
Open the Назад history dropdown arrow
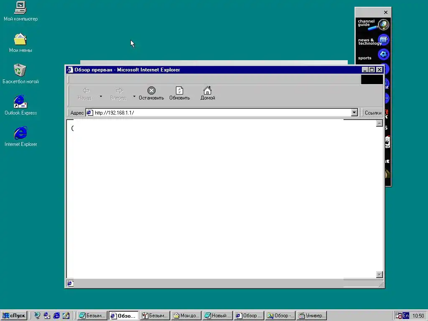tap(101, 96)
